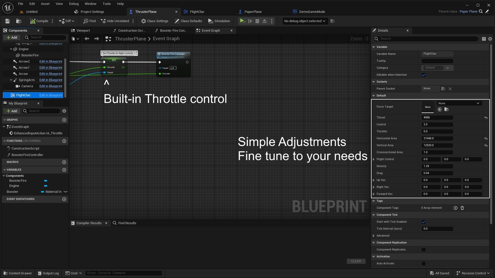Click the reset Thrust value arrow icon
This screenshot has height=278, width=495.
click(x=486, y=117)
